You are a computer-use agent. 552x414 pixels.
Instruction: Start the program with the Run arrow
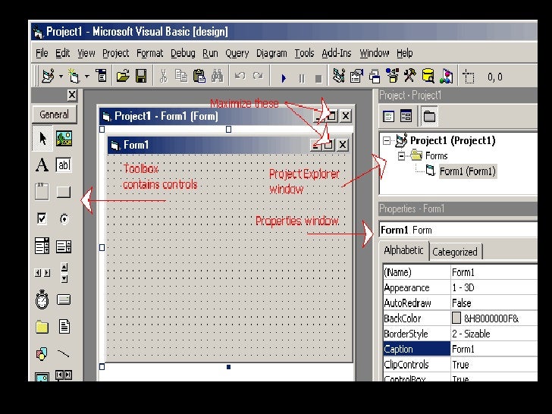click(x=284, y=78)
